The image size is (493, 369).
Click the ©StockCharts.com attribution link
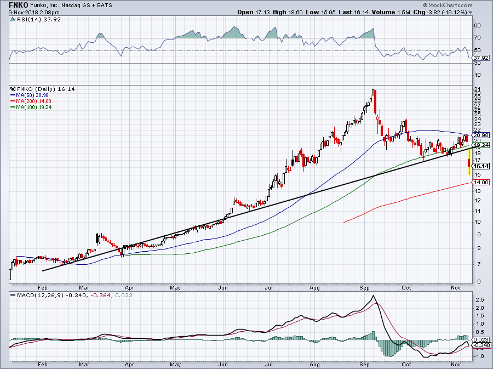click(x=448, y=5)
